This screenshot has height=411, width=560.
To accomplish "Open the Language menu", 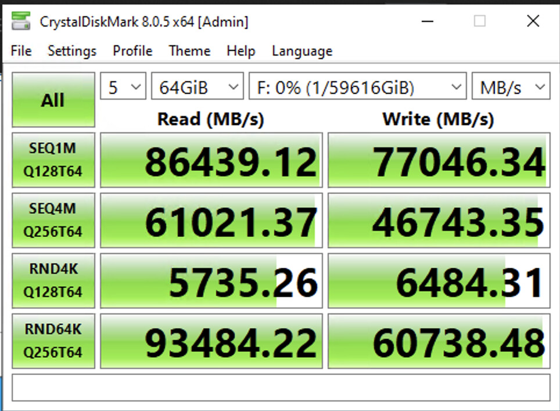I will coord(301,51).
